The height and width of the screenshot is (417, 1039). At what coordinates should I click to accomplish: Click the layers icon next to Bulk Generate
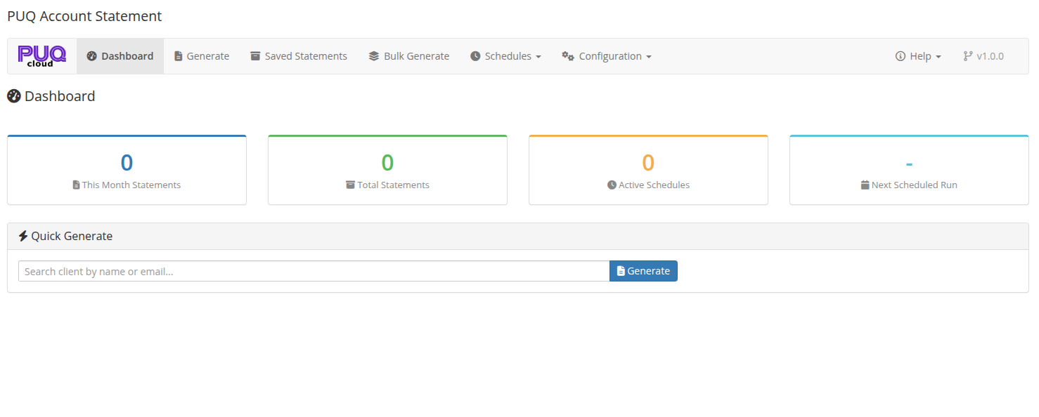pyautogui.click(x=373, y=55)
